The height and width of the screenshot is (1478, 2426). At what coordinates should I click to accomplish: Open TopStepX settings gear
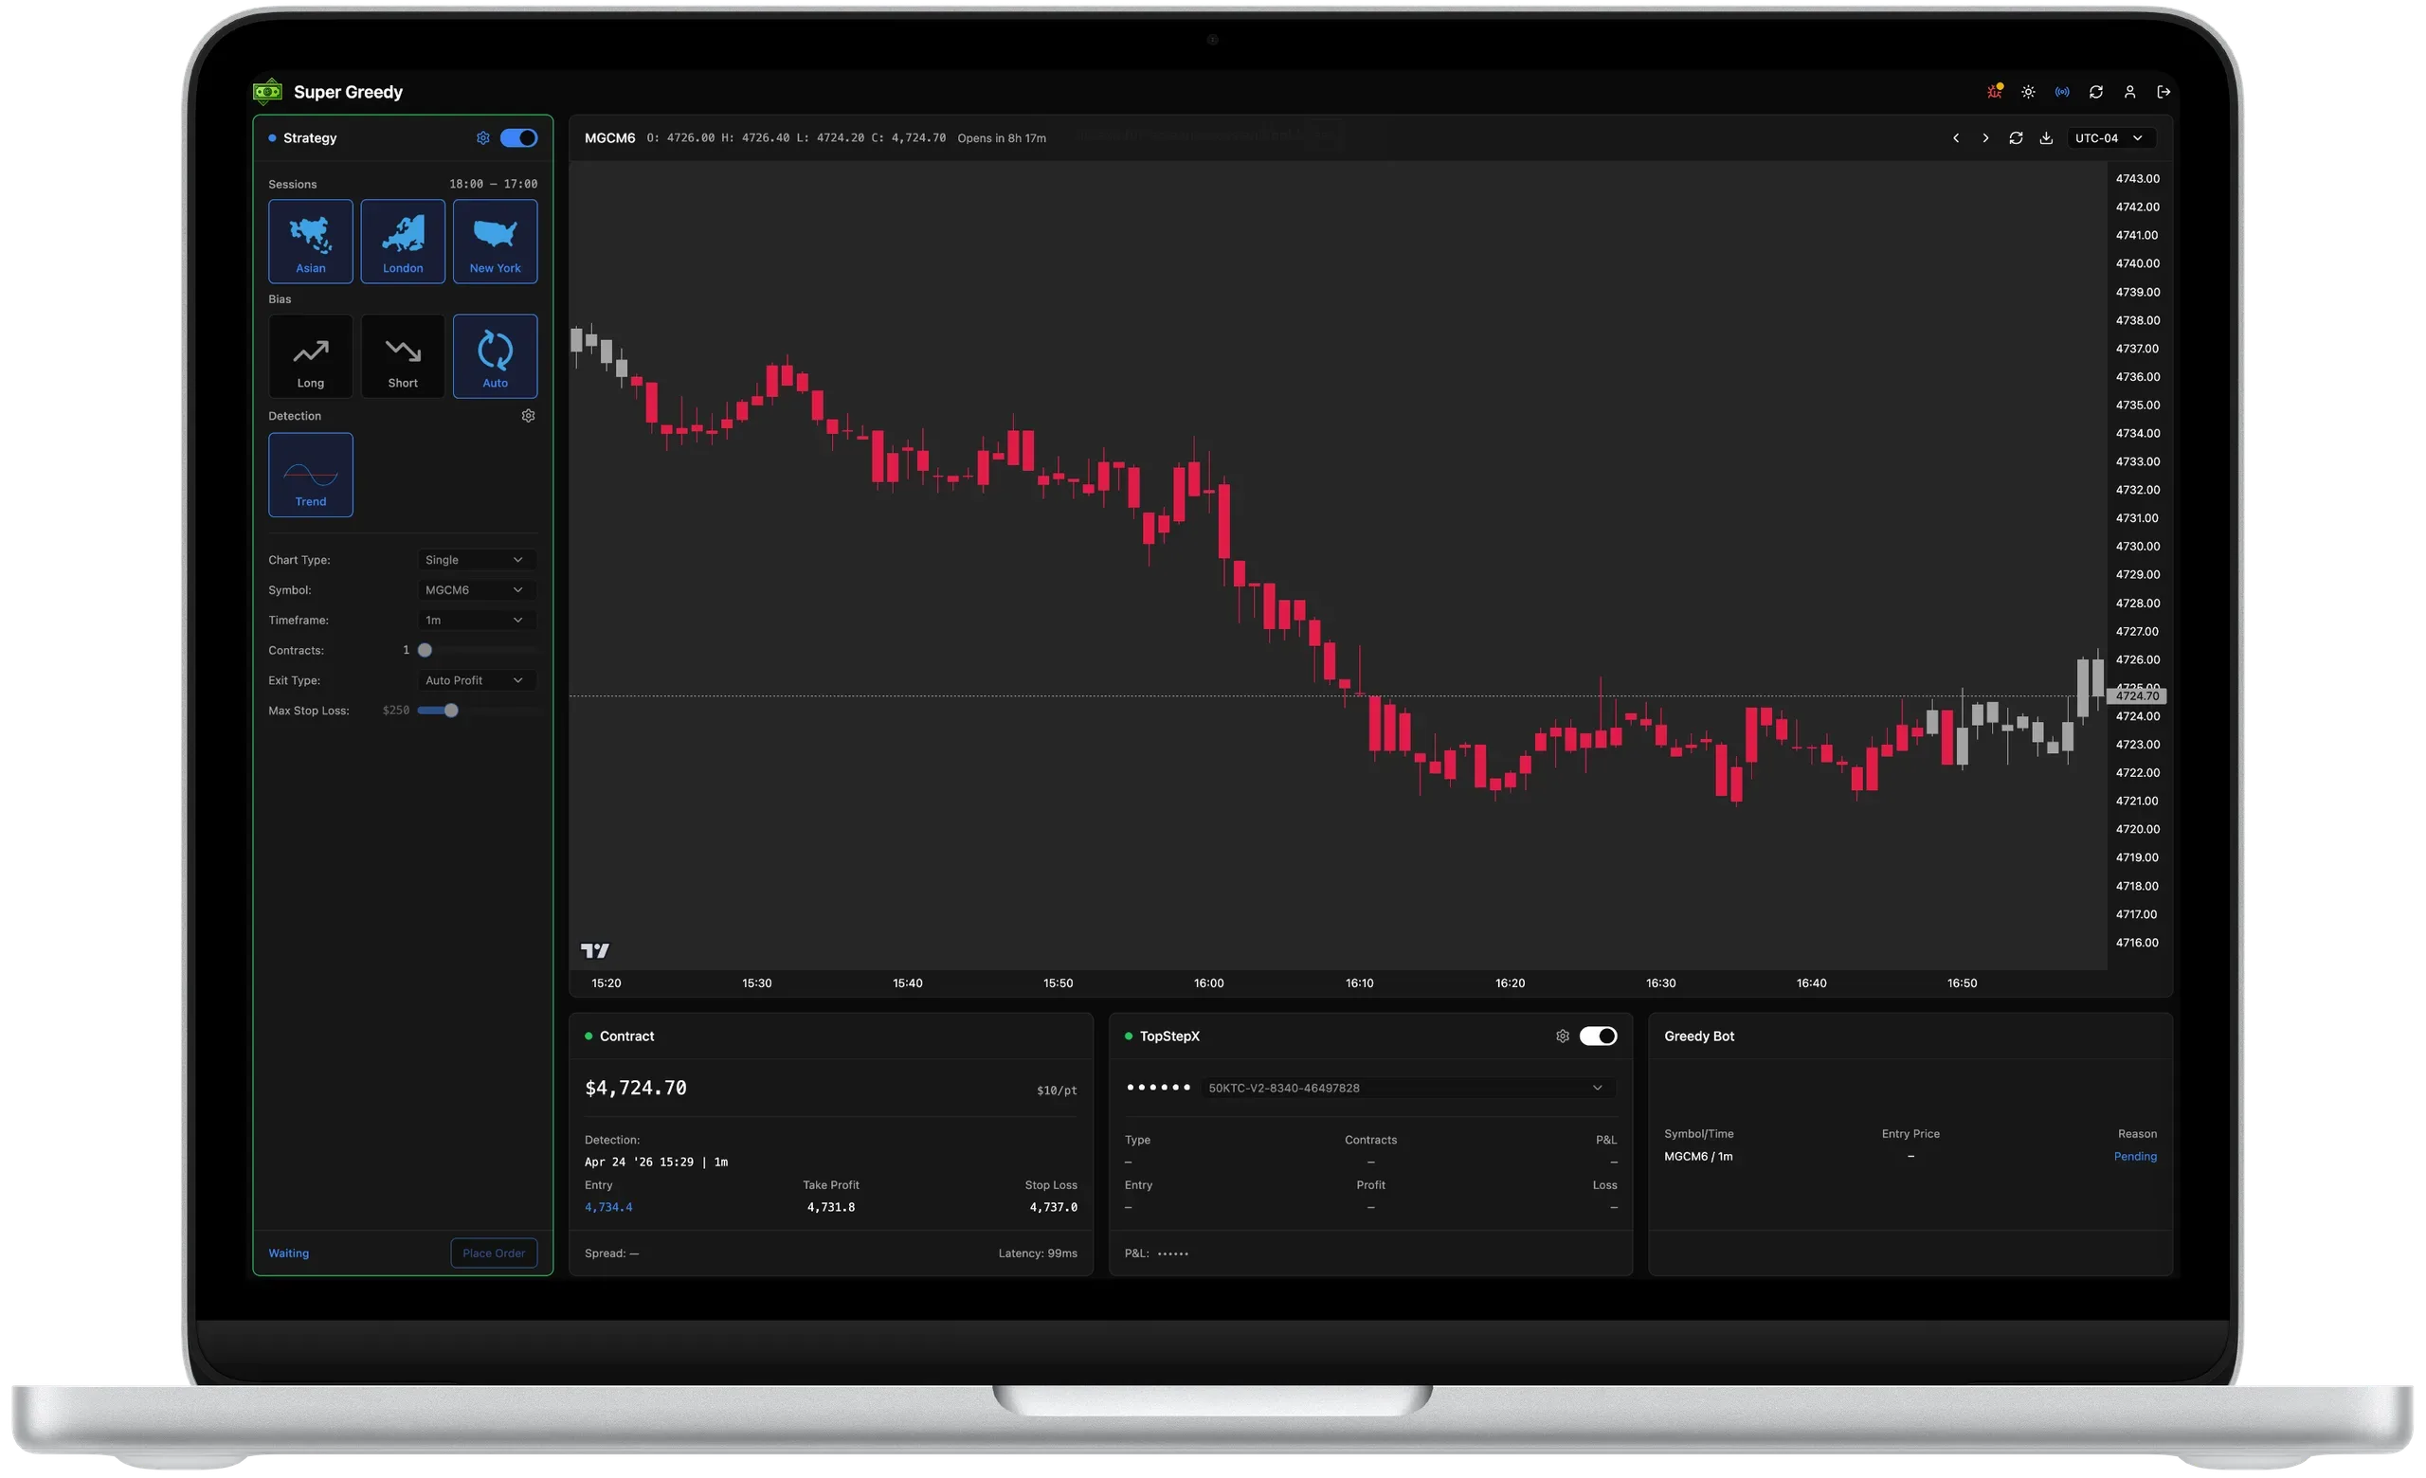[1562, 1036]
